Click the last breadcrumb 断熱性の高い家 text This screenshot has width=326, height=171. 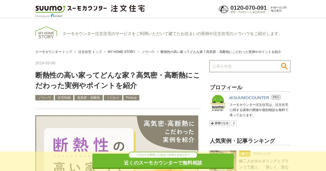[221, 52]
